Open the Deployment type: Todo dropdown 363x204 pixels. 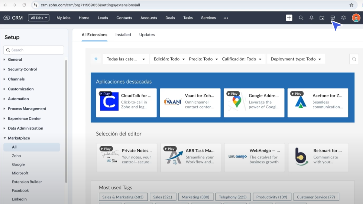(x=296, y=59)
